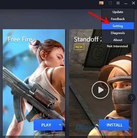
Task: Open the About menu item
Action: tap(118, 40)
